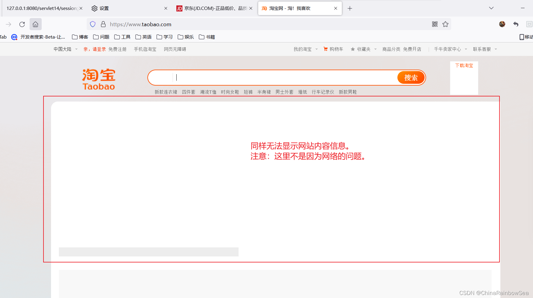The image size is (533, 298).
Task: Click the tracking protection shield icon
Action: pyautogui.click(x=93, y=24)
